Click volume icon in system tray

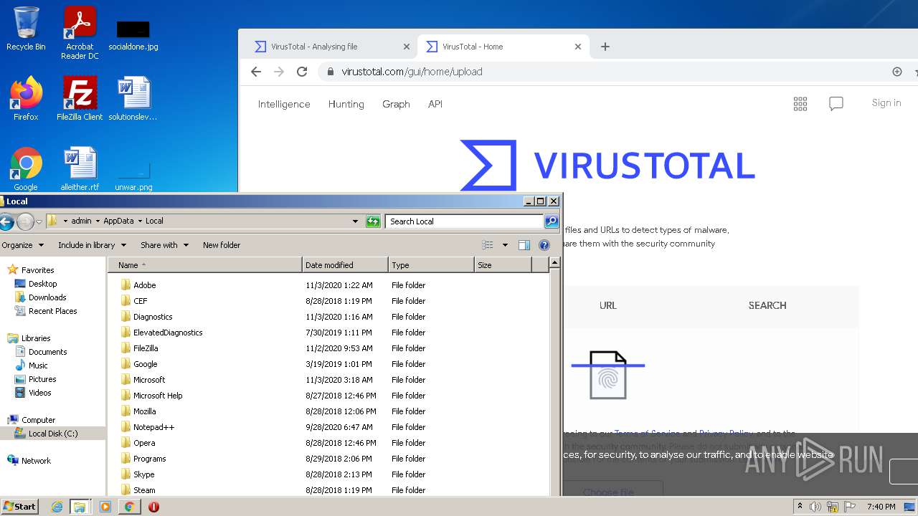coord(815,507)
